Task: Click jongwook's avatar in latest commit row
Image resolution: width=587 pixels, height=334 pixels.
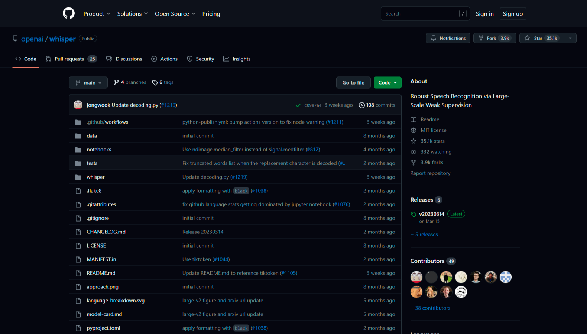Action: (x=78, y=105)
